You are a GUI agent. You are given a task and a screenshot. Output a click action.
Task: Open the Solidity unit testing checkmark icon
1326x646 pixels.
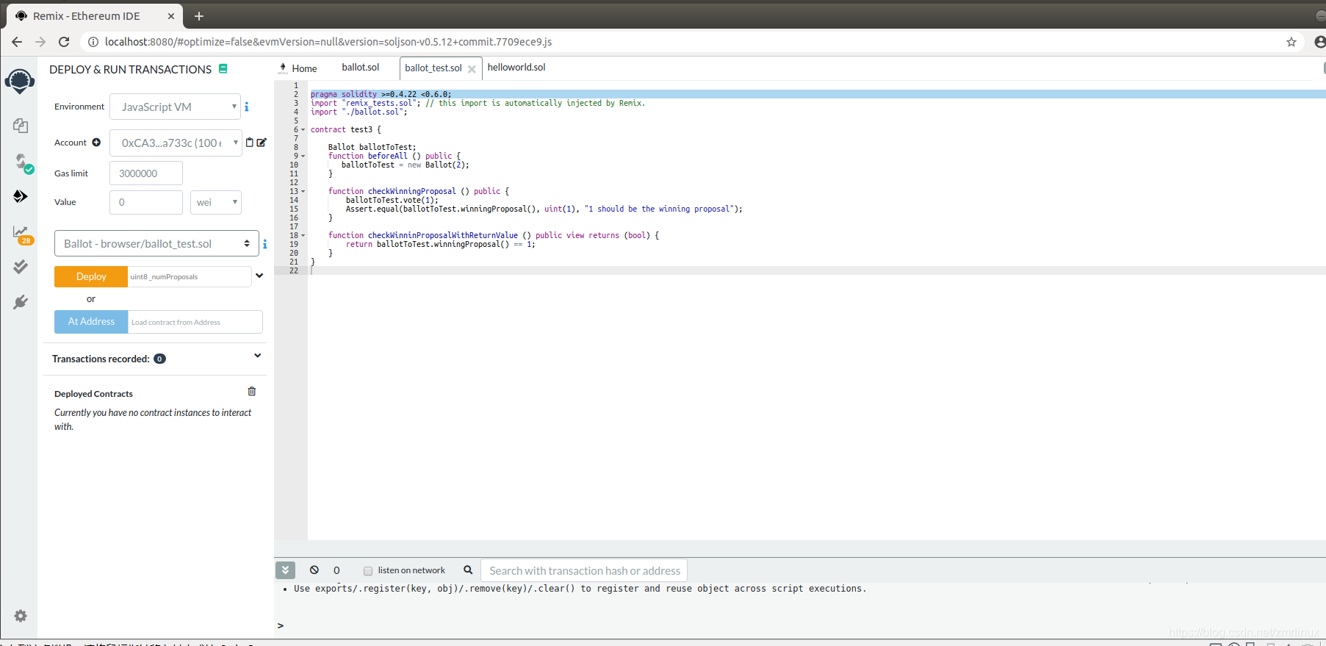(21, 266)
